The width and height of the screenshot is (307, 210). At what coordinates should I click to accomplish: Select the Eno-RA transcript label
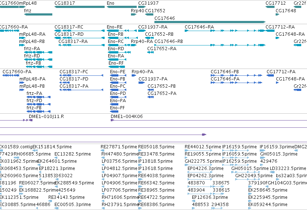116,56
